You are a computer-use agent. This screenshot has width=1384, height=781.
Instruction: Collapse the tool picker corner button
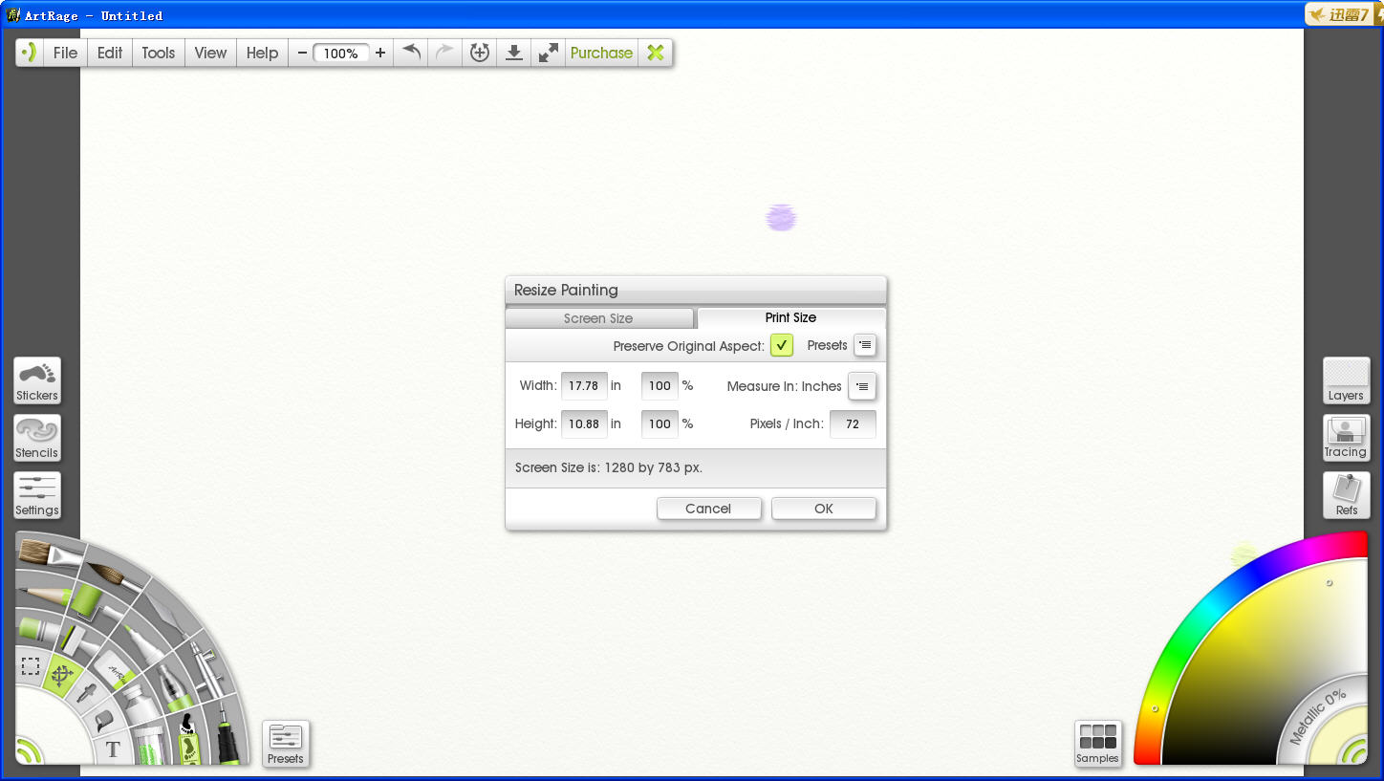28,752
